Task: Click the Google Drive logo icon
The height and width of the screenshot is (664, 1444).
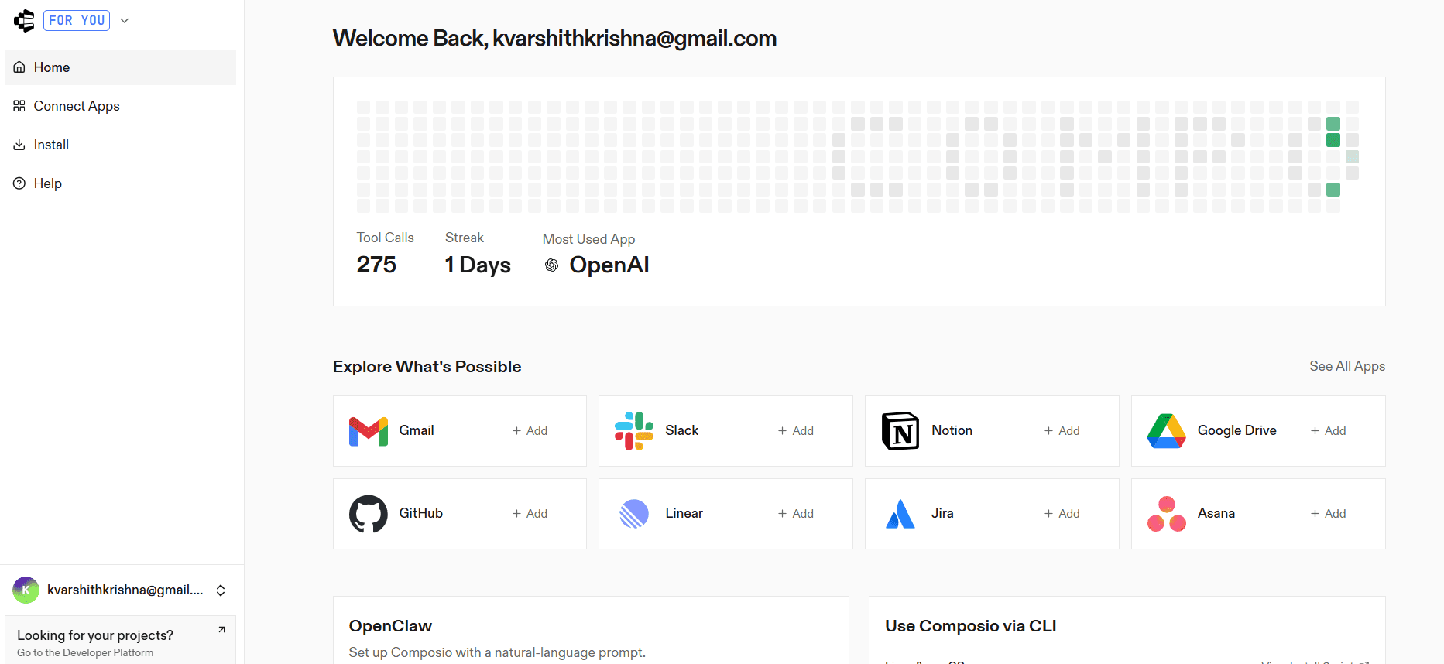Action: [1167, 431]
